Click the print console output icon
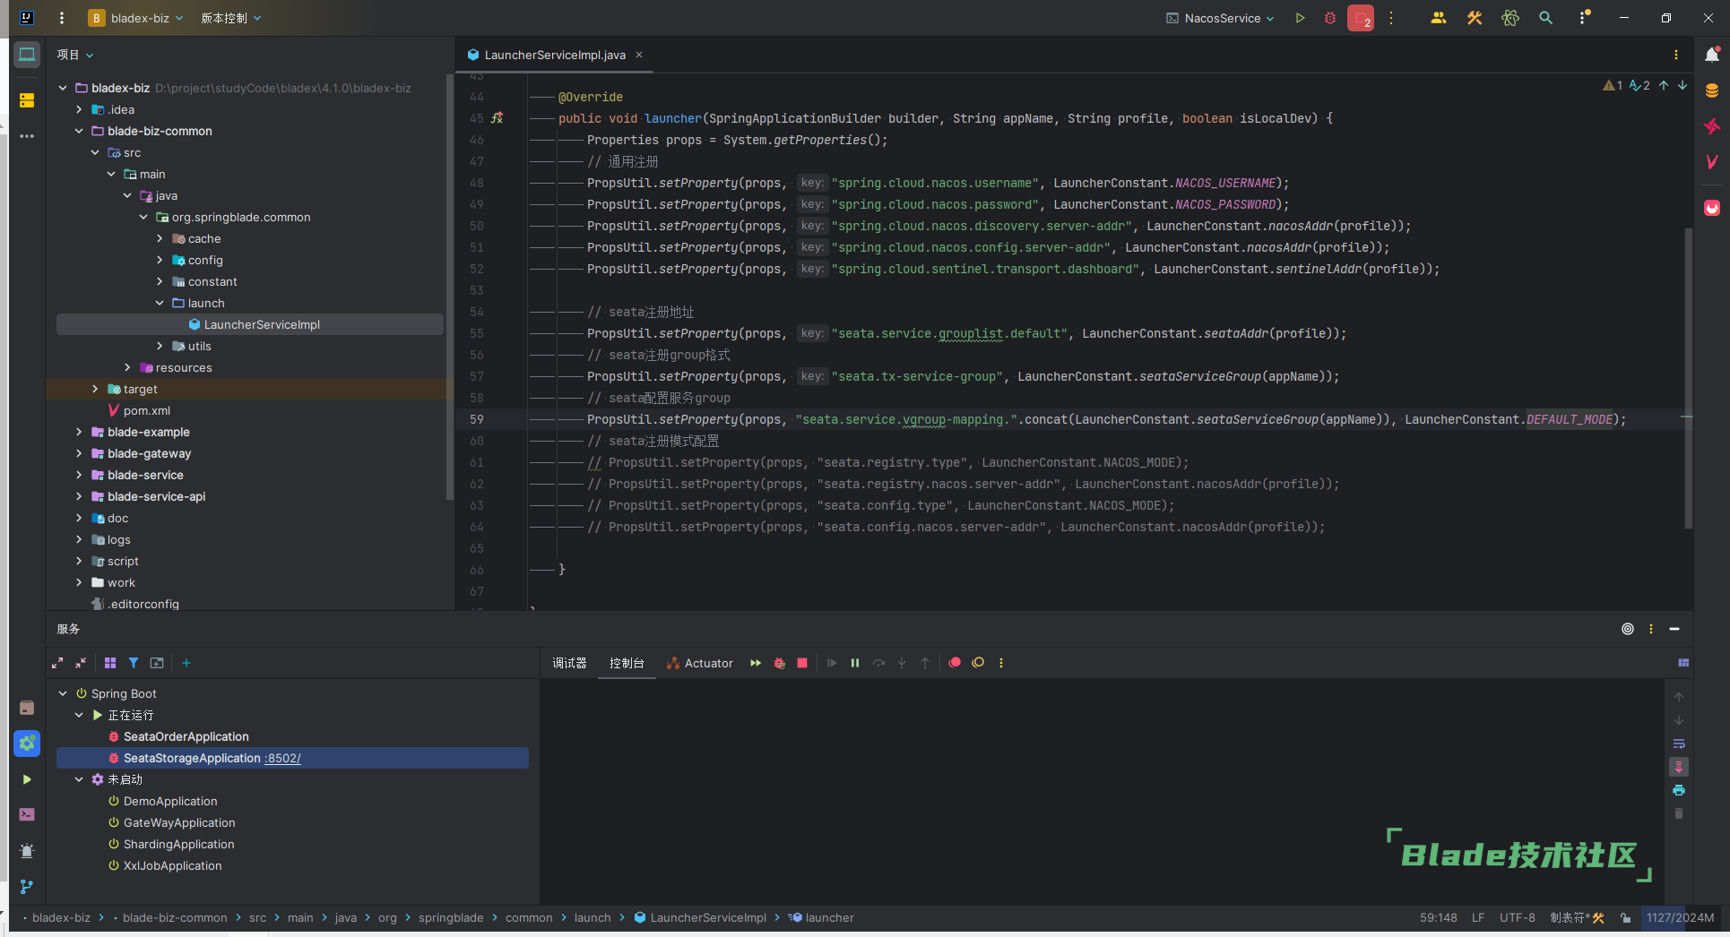Screen dimensions: 1730x937 pos(1679,790)
